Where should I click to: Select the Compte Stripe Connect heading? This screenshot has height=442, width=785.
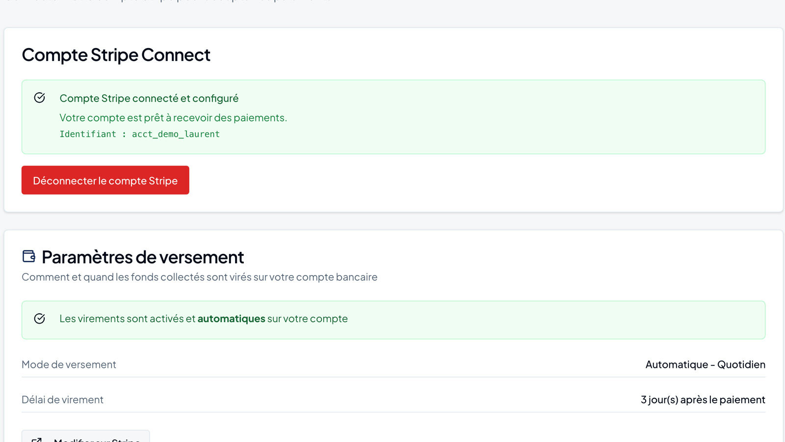click(x=116, y=55)
